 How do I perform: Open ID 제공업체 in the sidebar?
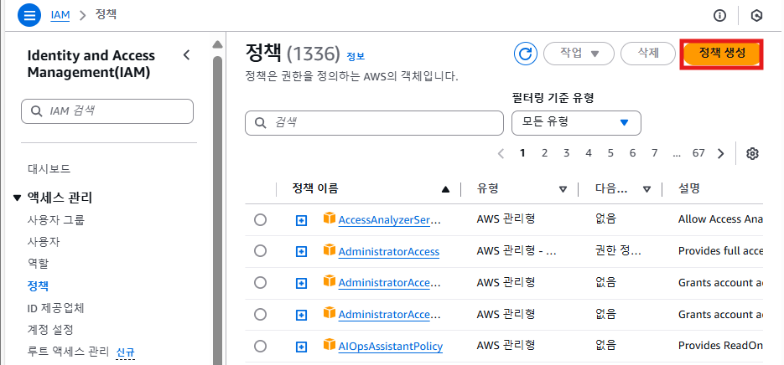tap(55, 308)
